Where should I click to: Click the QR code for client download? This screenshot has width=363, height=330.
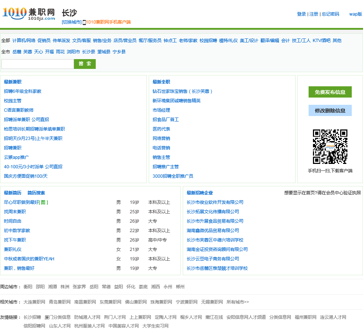[330, 147]
